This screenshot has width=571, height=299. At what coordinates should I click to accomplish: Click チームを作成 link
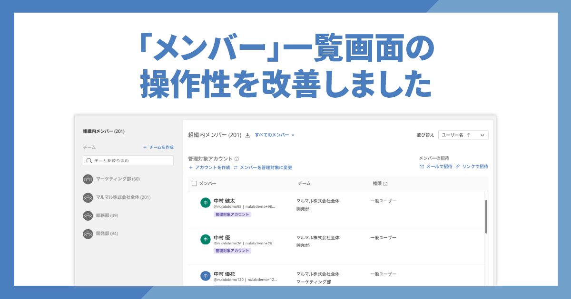[158, 148]
